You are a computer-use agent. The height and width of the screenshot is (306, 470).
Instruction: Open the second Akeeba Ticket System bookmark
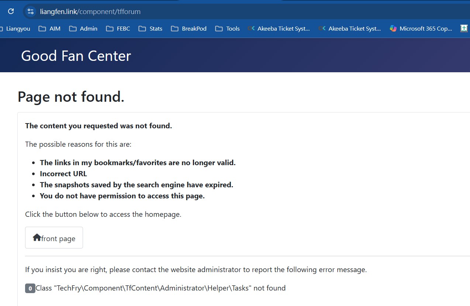pyautogui.click(x=350, y=28)
